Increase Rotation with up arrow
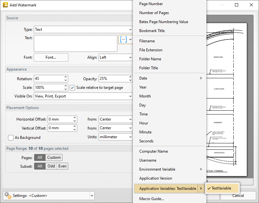Screen dimensions: 259x203 (66, 77)
